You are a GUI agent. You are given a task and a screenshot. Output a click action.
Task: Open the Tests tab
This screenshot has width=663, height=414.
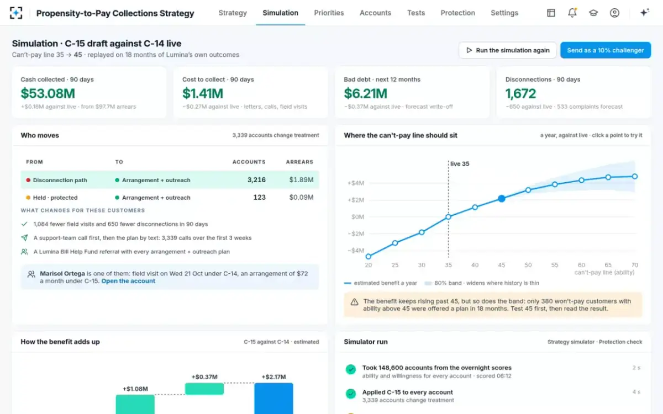tap(415, 13)
